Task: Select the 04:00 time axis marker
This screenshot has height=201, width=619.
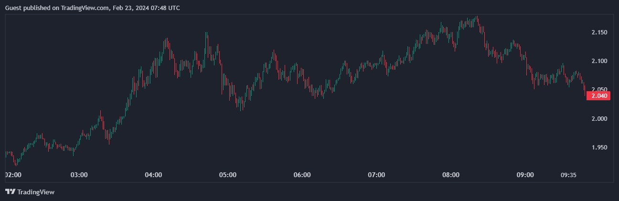Action: click(153, 175)
